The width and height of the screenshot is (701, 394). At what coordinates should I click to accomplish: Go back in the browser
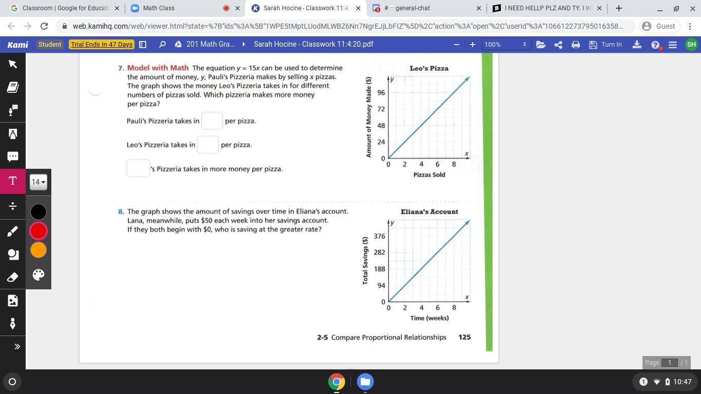coord(11,26)
